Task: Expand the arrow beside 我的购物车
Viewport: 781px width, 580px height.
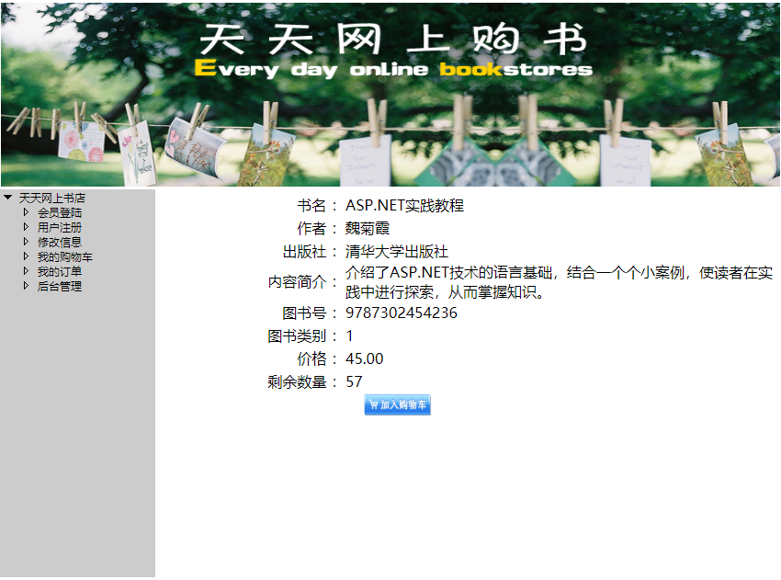Action: [x=26, y=256]
